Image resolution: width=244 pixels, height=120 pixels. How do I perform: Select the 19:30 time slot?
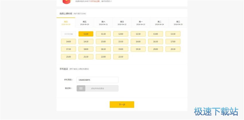(x=138, y=49)
